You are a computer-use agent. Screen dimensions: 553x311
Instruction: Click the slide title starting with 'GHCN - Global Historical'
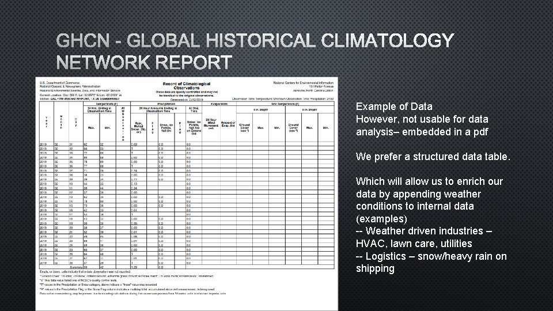(x=255, y=51)
